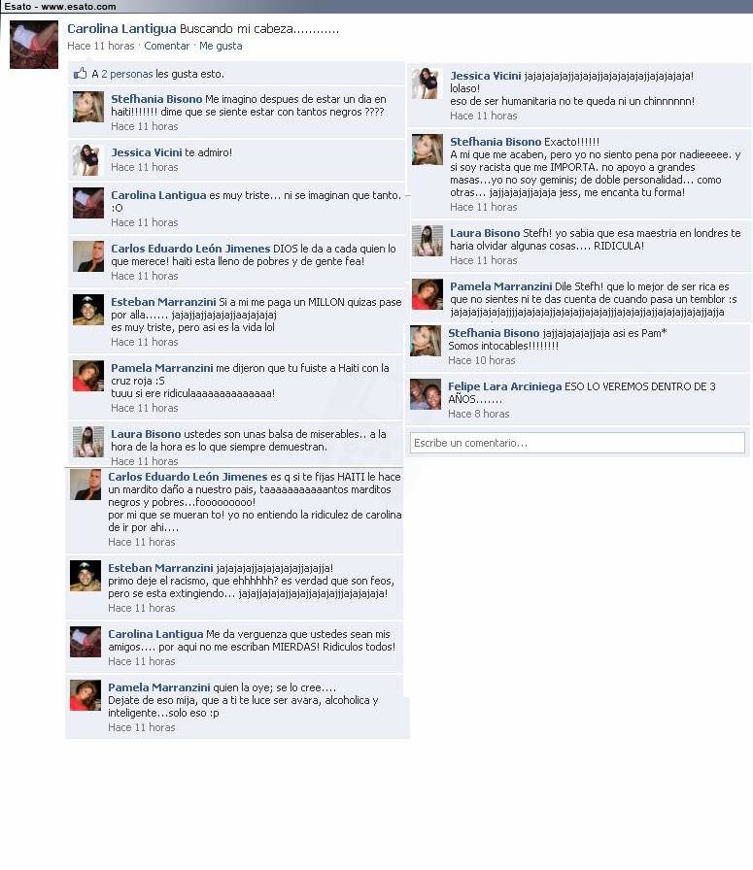
Task: Click in 'Escribe un comentario' field
Action: point(577,443)
